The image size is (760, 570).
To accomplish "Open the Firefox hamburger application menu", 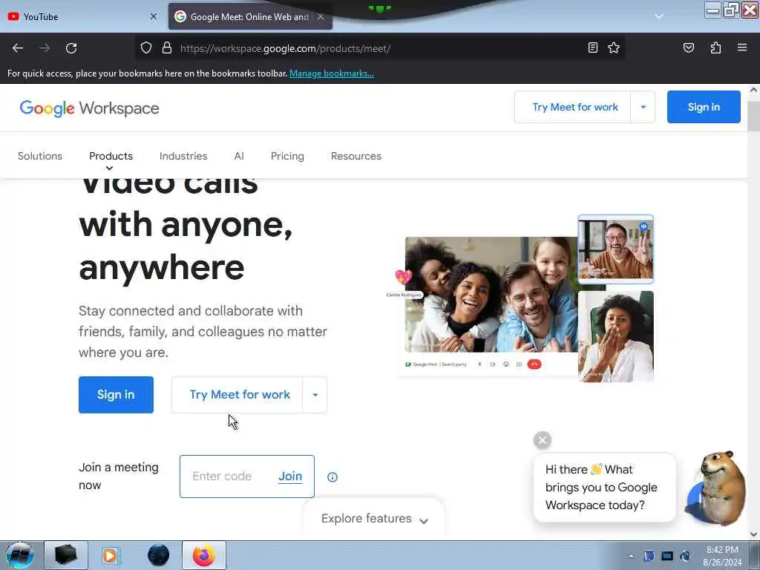I will pos(741,47).
